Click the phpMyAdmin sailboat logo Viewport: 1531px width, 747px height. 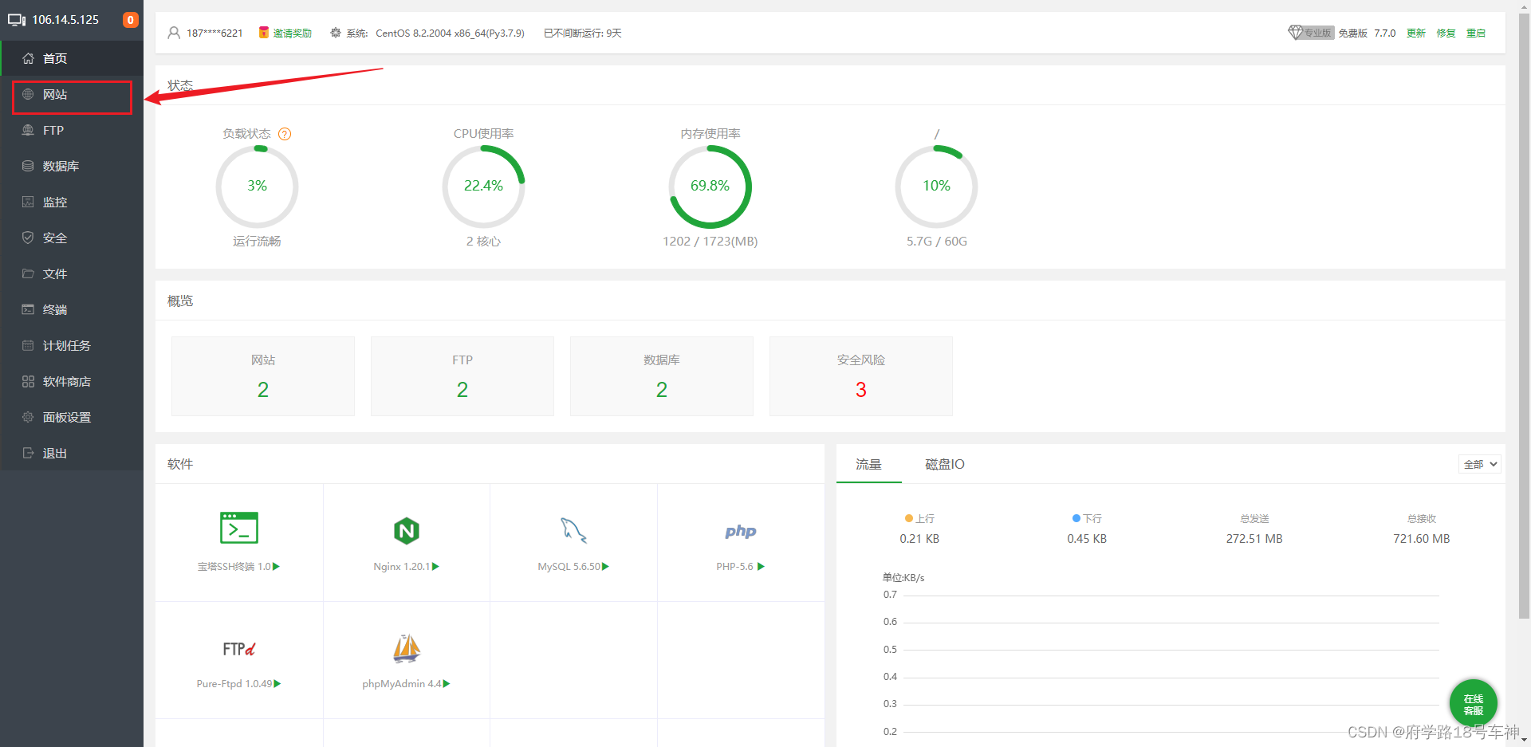click(x=407, y=648)
